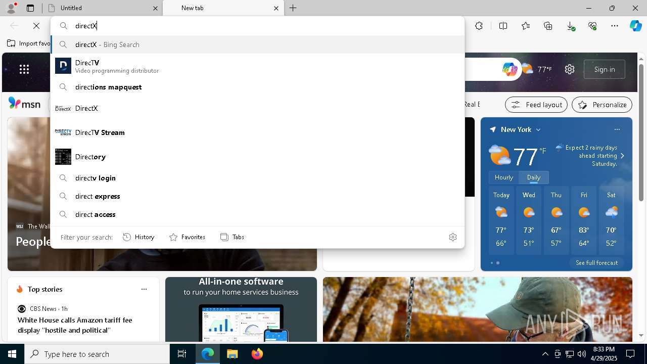Open the tab actions menu icon
647x364 pixels.
30,8
